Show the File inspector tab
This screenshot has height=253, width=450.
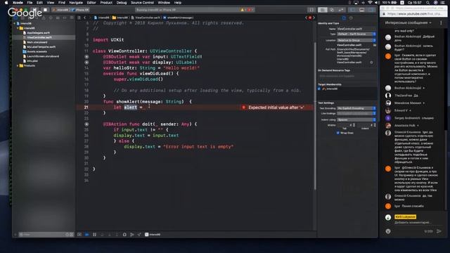point(344,18)
